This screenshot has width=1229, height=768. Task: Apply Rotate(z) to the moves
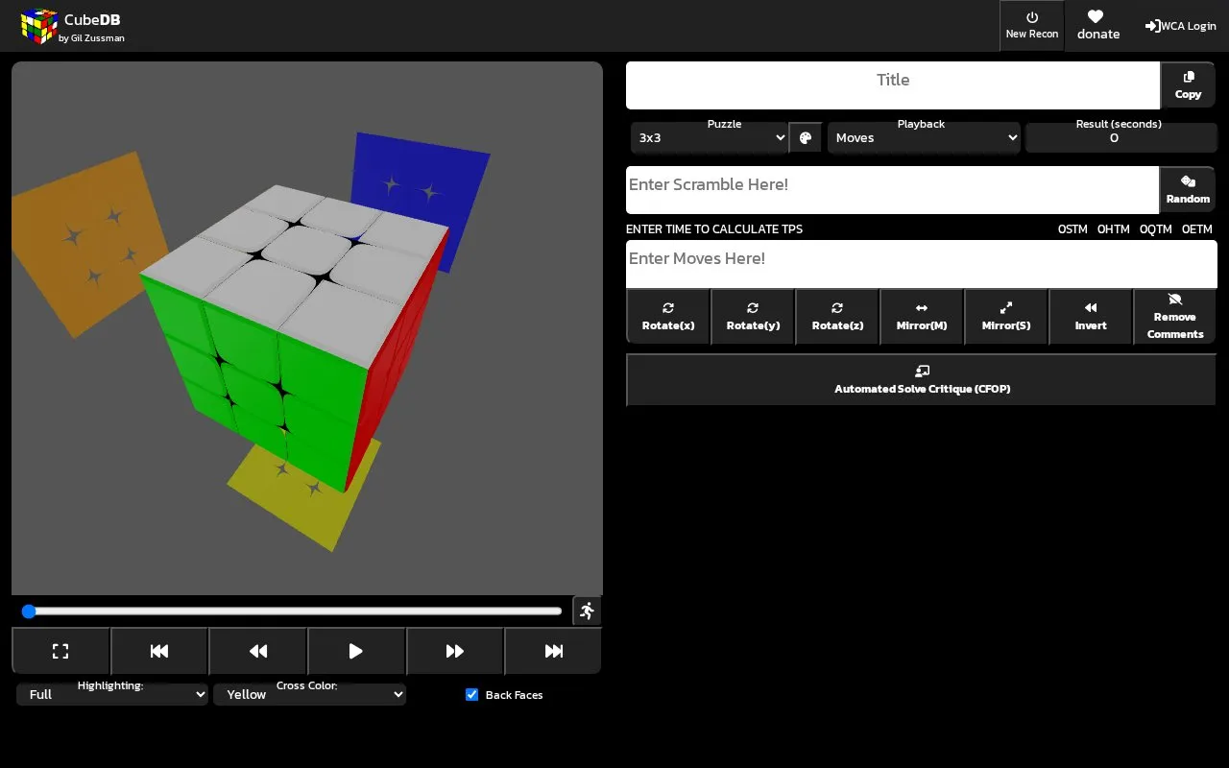coord(837,317)
